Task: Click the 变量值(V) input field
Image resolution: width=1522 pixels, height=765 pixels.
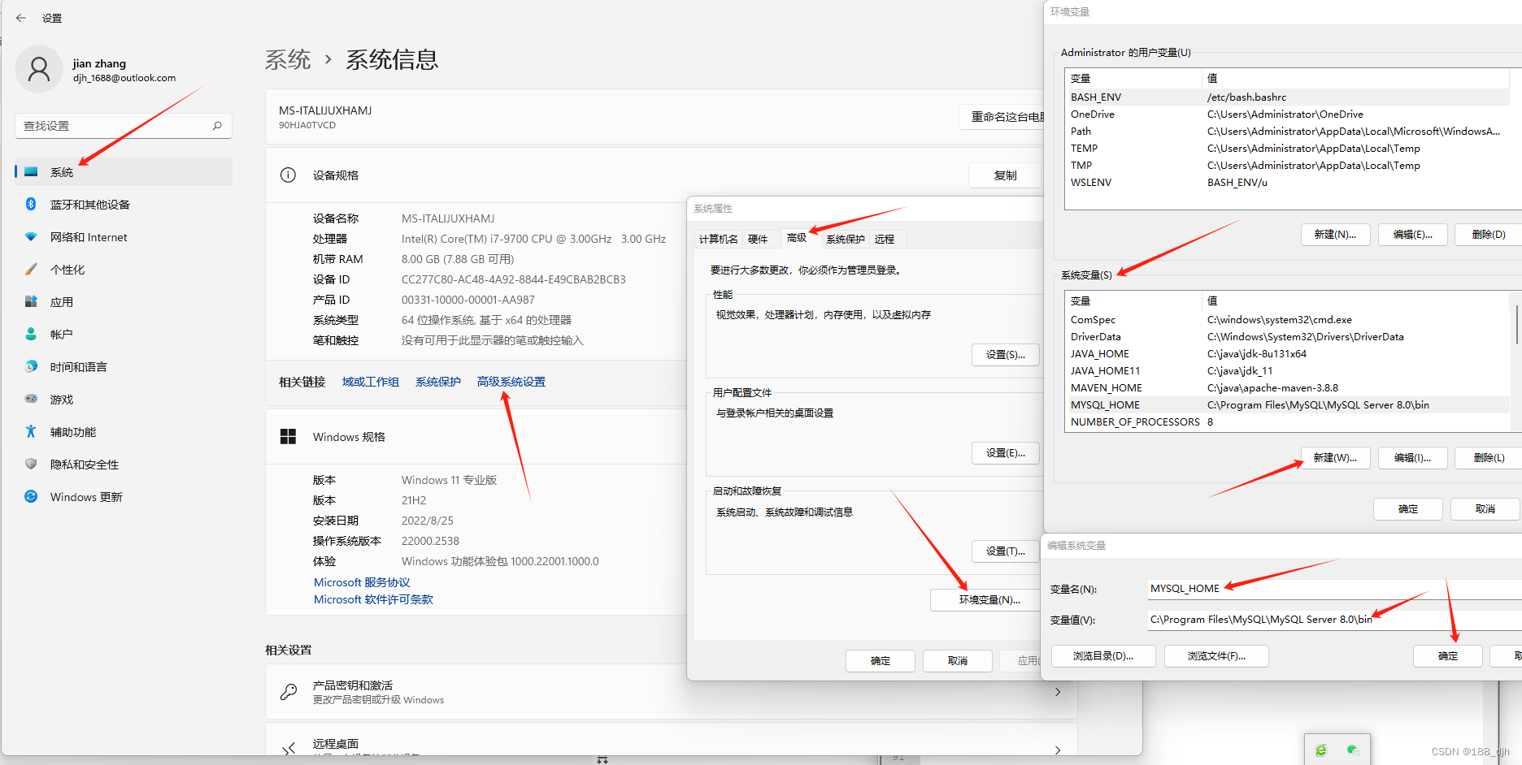Action: click(x=1334, y=620)
